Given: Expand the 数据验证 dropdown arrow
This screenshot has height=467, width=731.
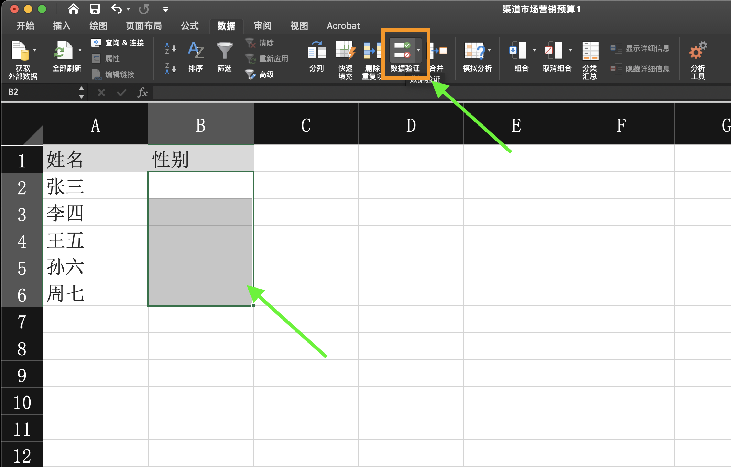Looking at the screenshot, I should (x=418, y=51).
